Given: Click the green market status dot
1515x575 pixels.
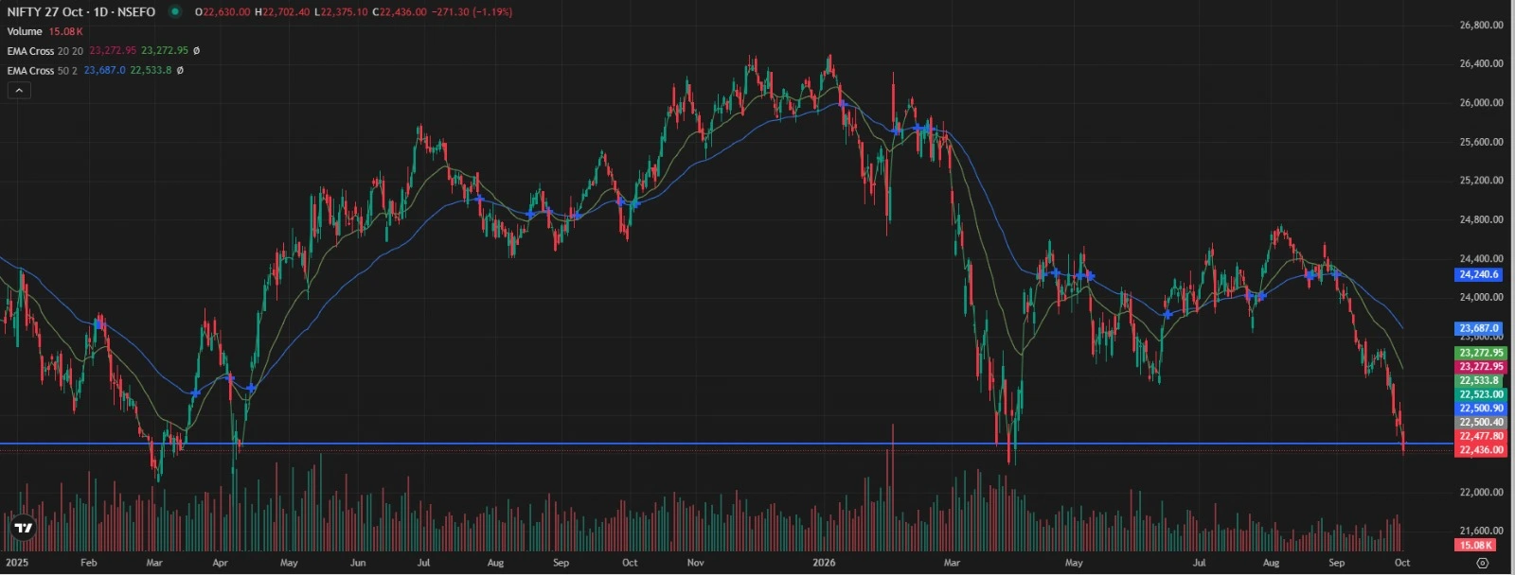Looking at the screenshot, I should click(175, 12).
